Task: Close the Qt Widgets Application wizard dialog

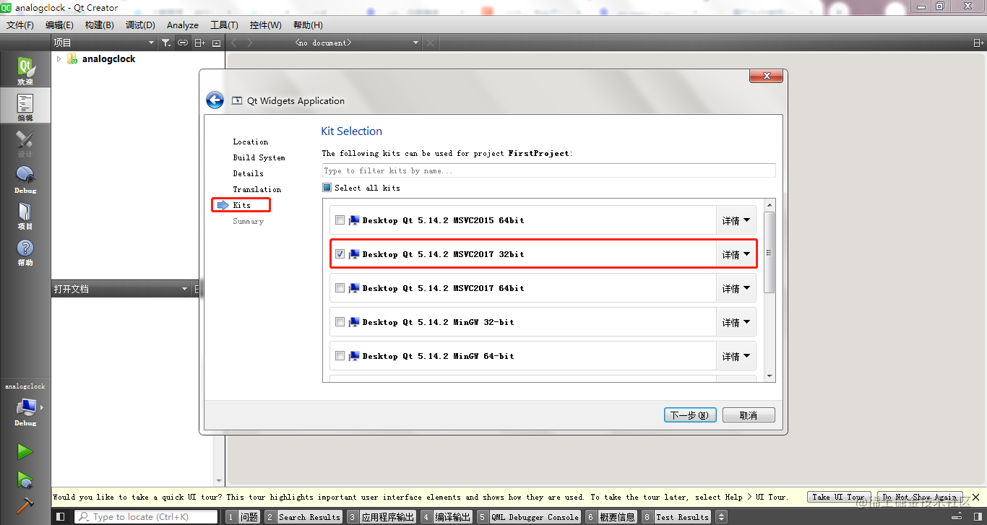Action: (x=766, y=76)
